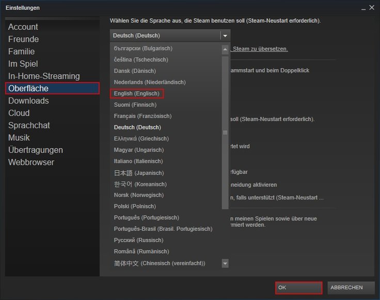Image resolution: width=380 pixels, height=300 pixels.
Task: Choose Italiano (Italienisch) language
Action: (x=166, y=161)
